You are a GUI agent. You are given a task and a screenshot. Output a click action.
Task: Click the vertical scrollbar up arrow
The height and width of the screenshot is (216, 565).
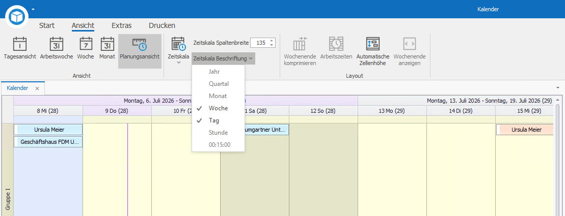pos(558,100)
